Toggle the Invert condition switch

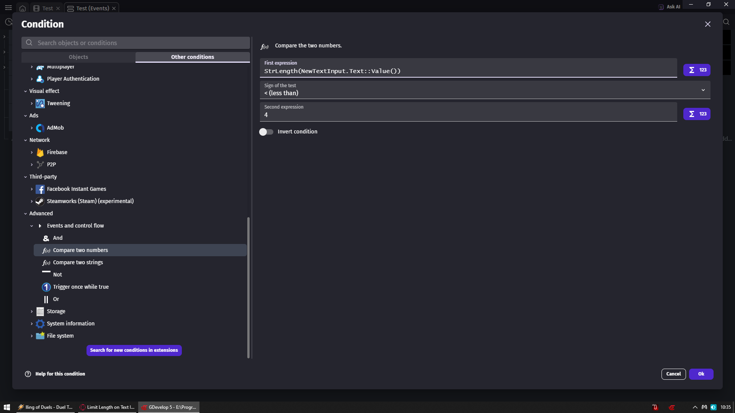point(266,132)
